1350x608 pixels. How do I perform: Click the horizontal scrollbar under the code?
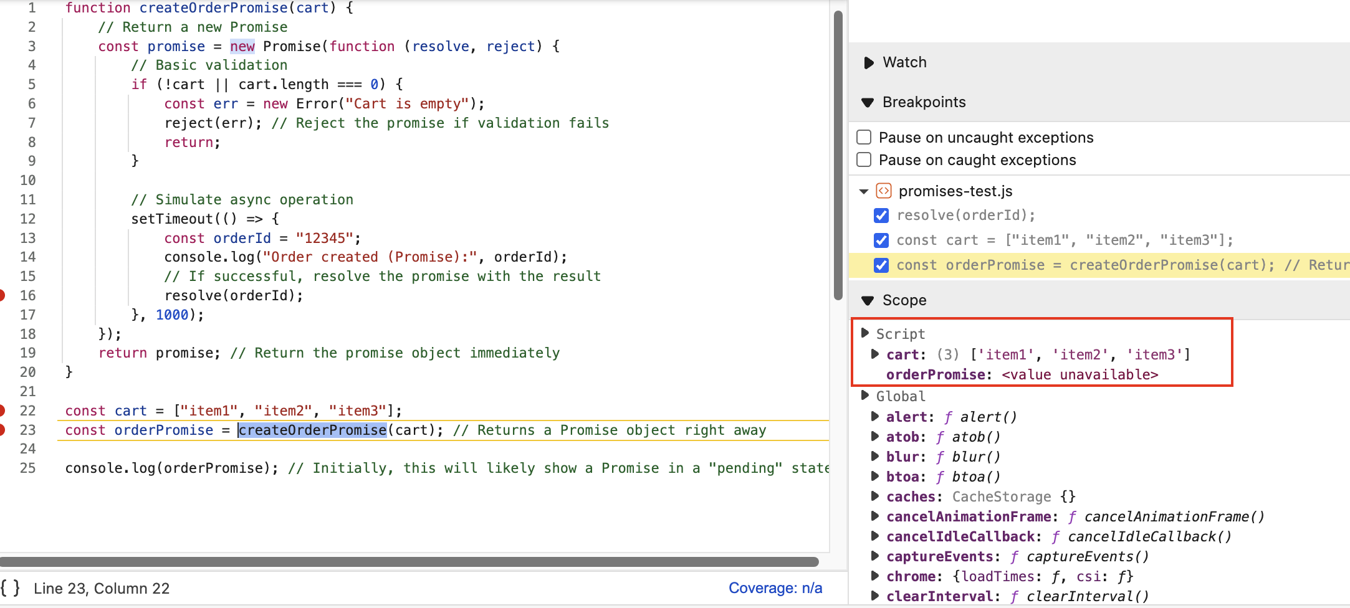point(409,562)
